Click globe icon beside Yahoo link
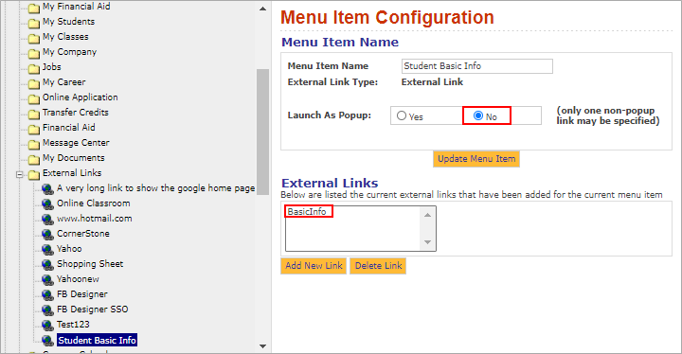Viewport: 682px width, 354px height. [47, 249]
